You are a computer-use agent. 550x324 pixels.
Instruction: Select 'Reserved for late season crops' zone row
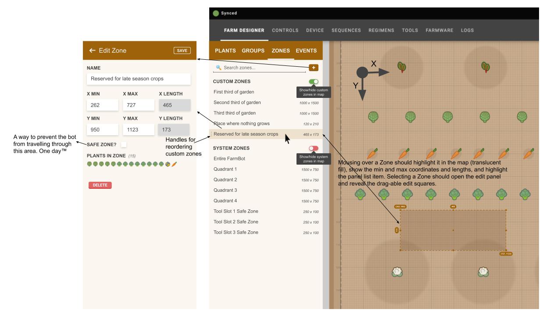pyautogui.click(x=266, y=134)
